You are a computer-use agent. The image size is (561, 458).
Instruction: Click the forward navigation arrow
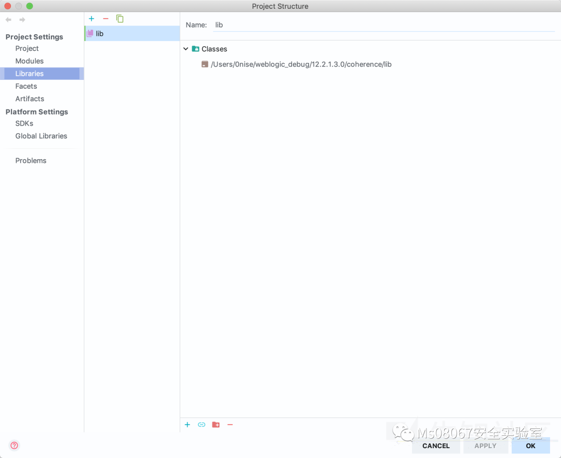22,20
